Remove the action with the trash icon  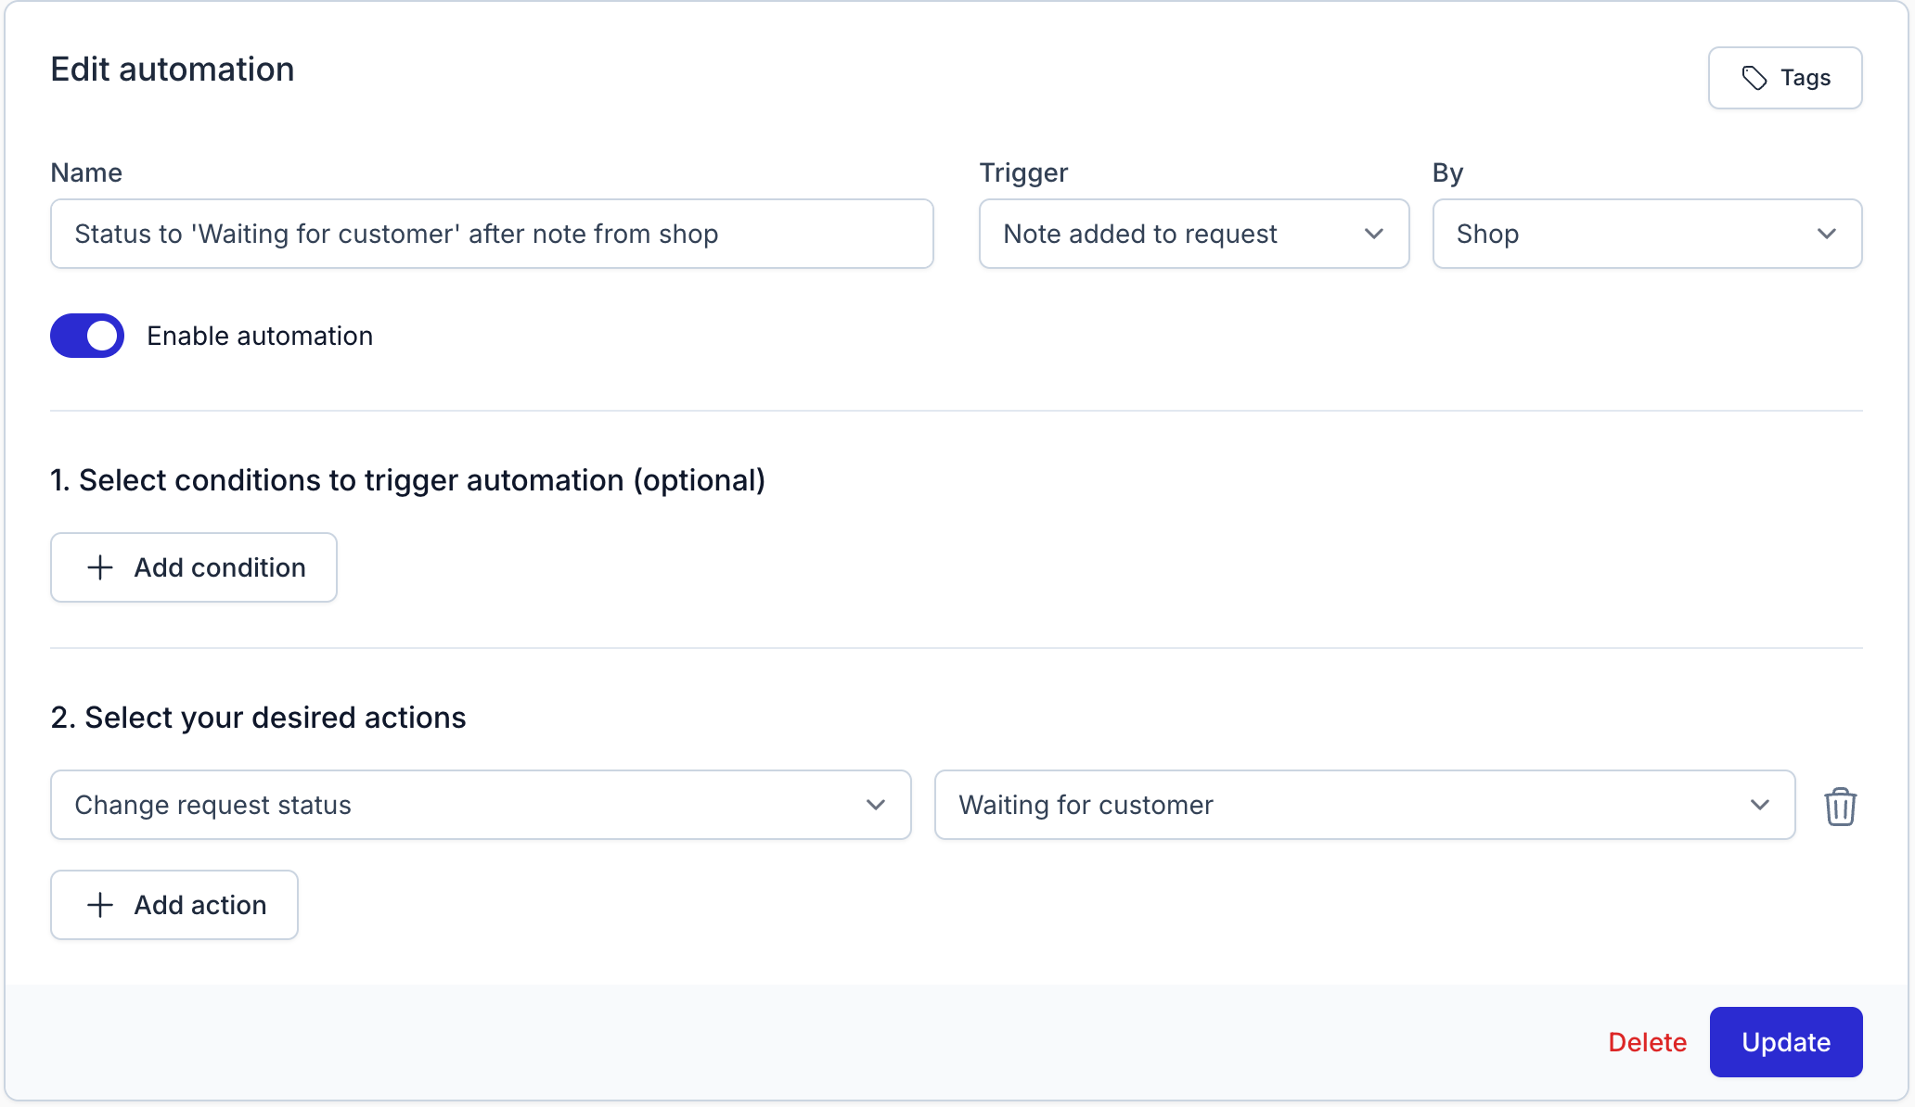coord(1840,806)
